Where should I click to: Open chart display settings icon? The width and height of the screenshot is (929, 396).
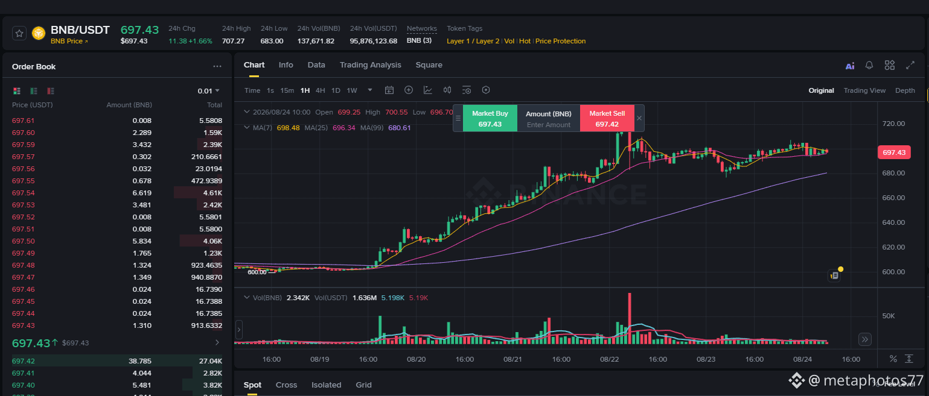[467, 90]
